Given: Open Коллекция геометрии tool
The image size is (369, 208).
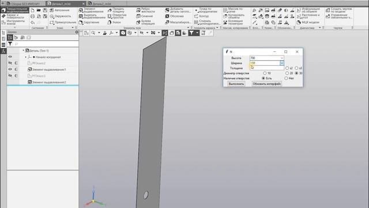Looking at the screenshot, I should click(233, 22).
